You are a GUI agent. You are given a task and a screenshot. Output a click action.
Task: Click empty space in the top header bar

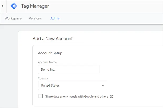click(104, 6)
